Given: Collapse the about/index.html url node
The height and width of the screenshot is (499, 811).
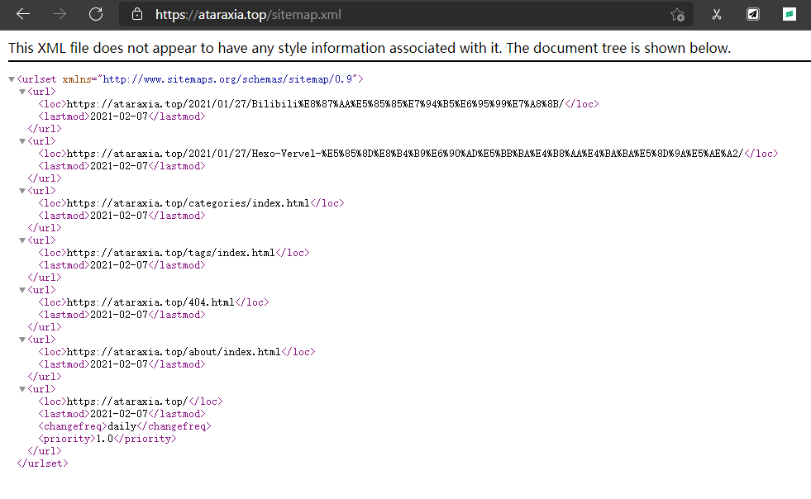Looking at the screenshot, I should (22, 340).
